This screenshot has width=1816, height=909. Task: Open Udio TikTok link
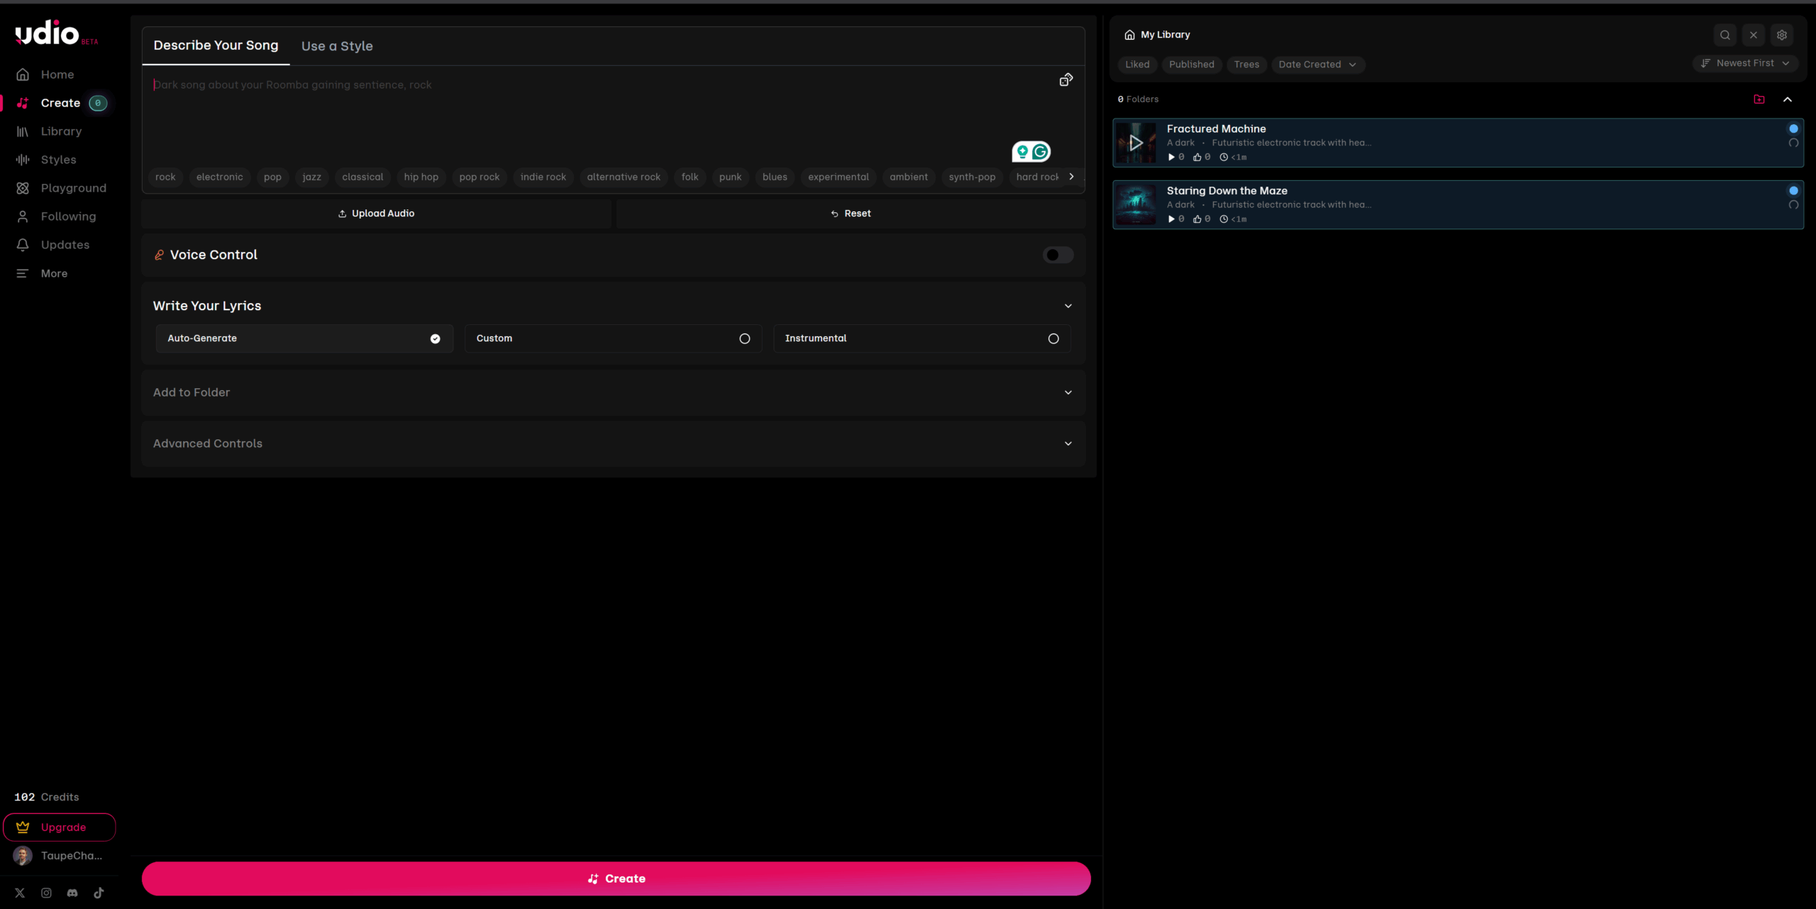click(99, 893)
